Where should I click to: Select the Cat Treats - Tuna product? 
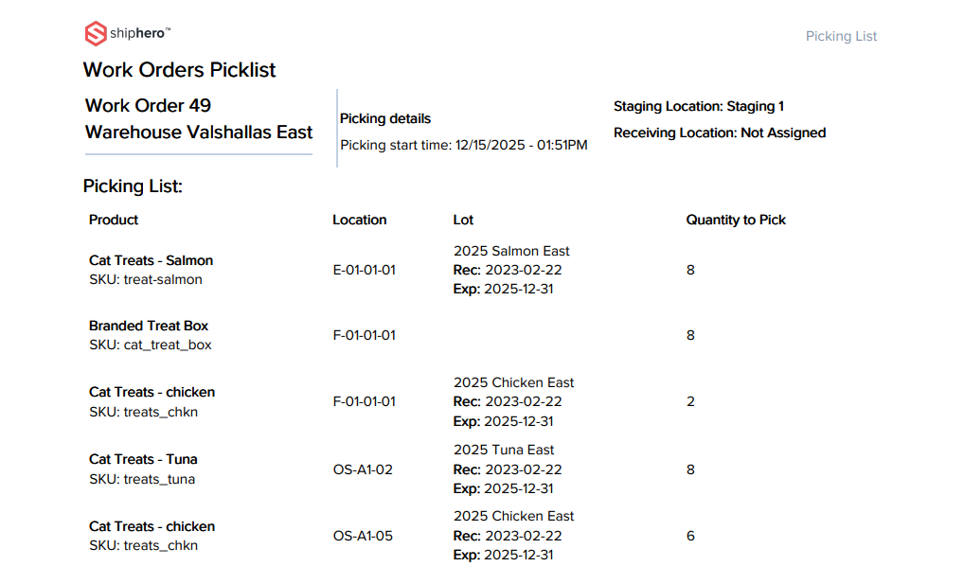(x=143, y=459)
